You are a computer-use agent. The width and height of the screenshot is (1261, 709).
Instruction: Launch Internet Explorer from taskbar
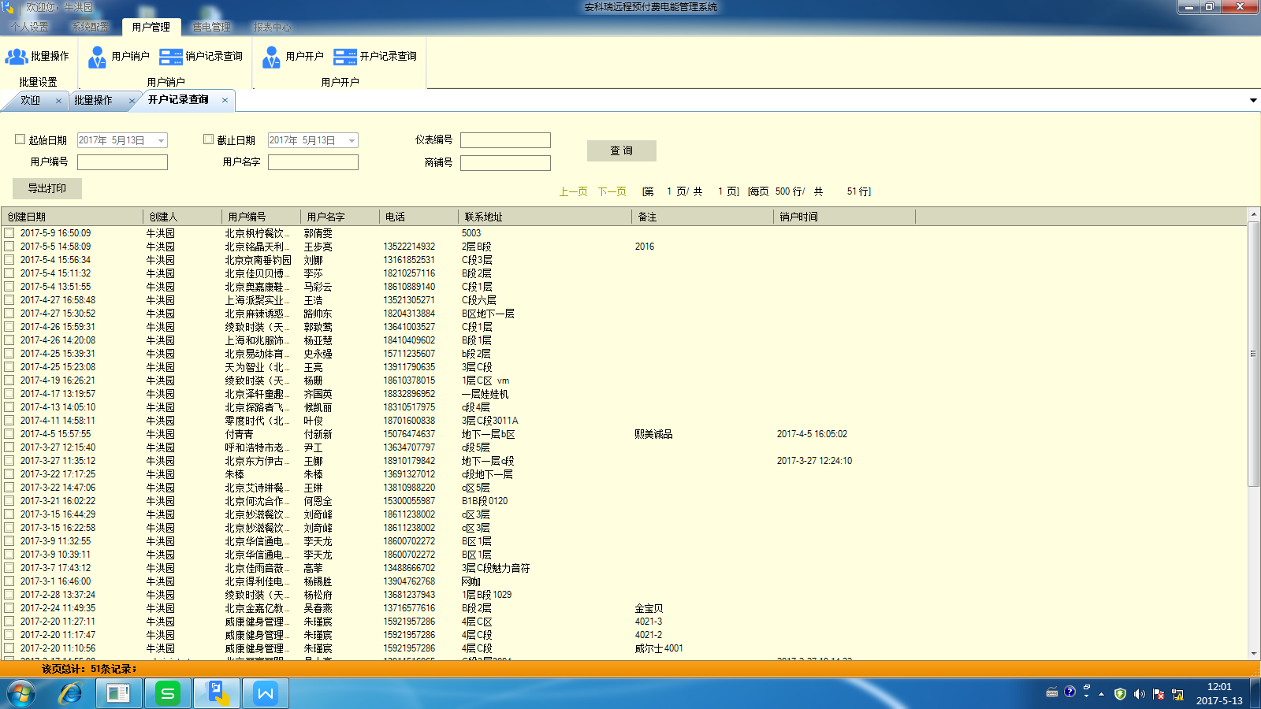click(x=70, y=694)
